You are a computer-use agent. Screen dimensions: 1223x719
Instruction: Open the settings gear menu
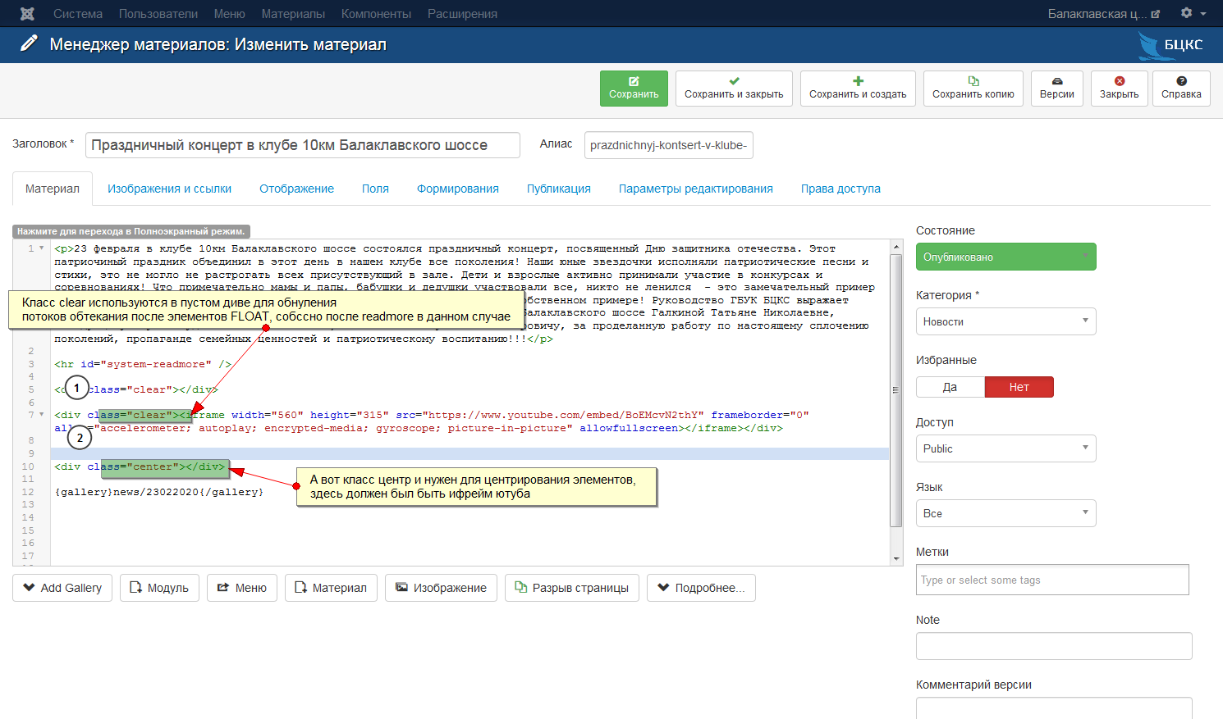(x=1193, y=13)
